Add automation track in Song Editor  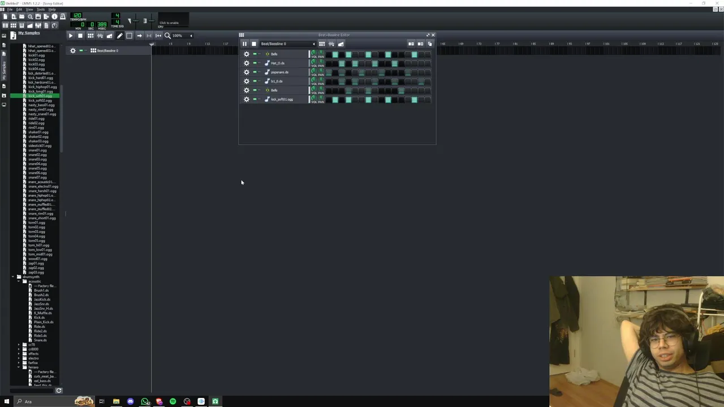110,36
